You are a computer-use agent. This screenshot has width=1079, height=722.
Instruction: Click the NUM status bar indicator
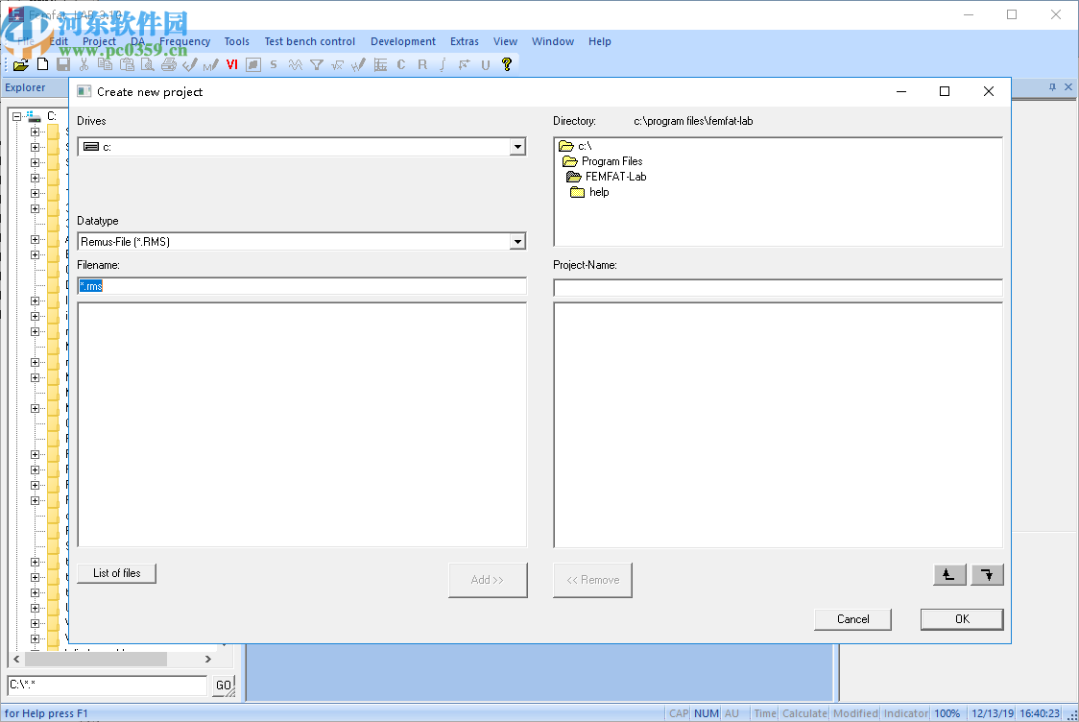pos(706,713)
